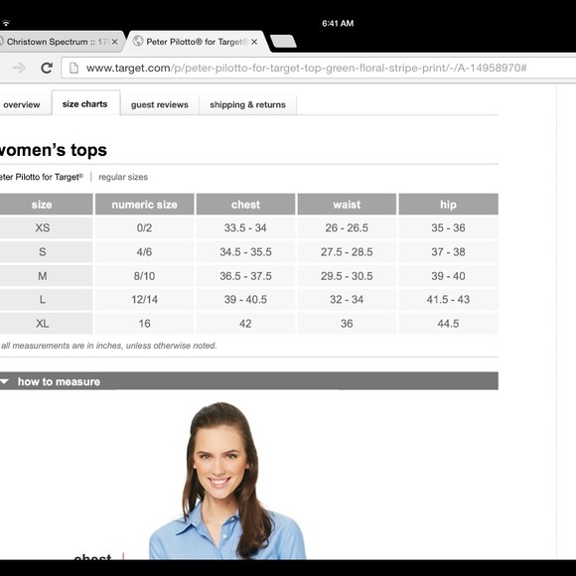The image size is (576, 576).
Task: Click the Peter Pilotto for Target link
Action: [41, 177]
